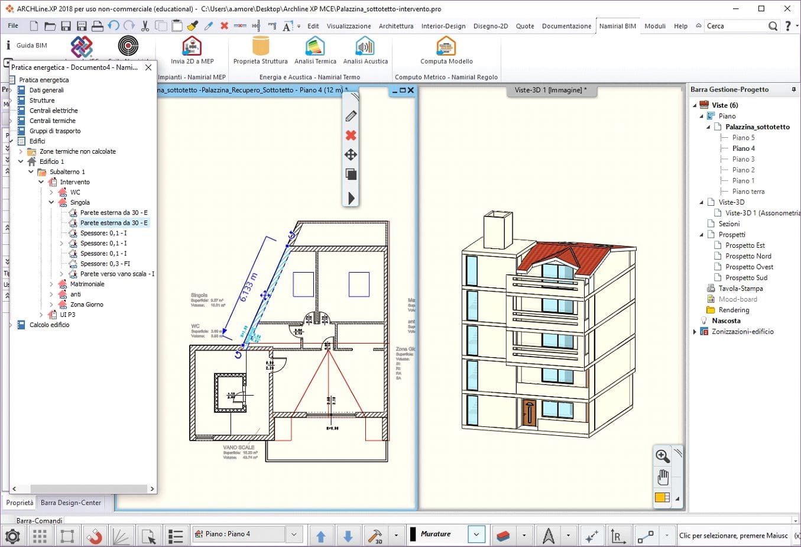This screenshot has width=801, height=547.
Task: Select the paintbrush format tool
Action: [x=193, y=26]
